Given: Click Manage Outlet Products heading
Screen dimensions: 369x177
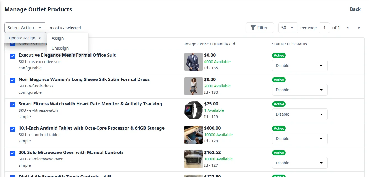Looking at the screenshot, I should pos(38,9).
